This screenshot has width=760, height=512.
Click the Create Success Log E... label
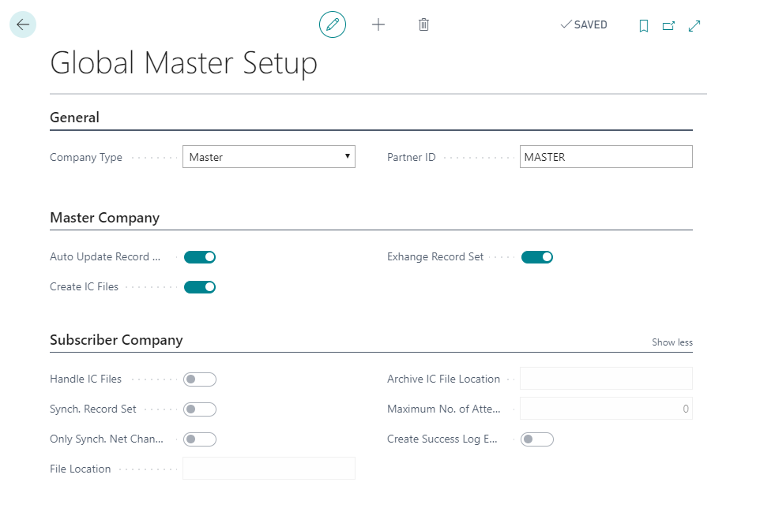(442, 439)
